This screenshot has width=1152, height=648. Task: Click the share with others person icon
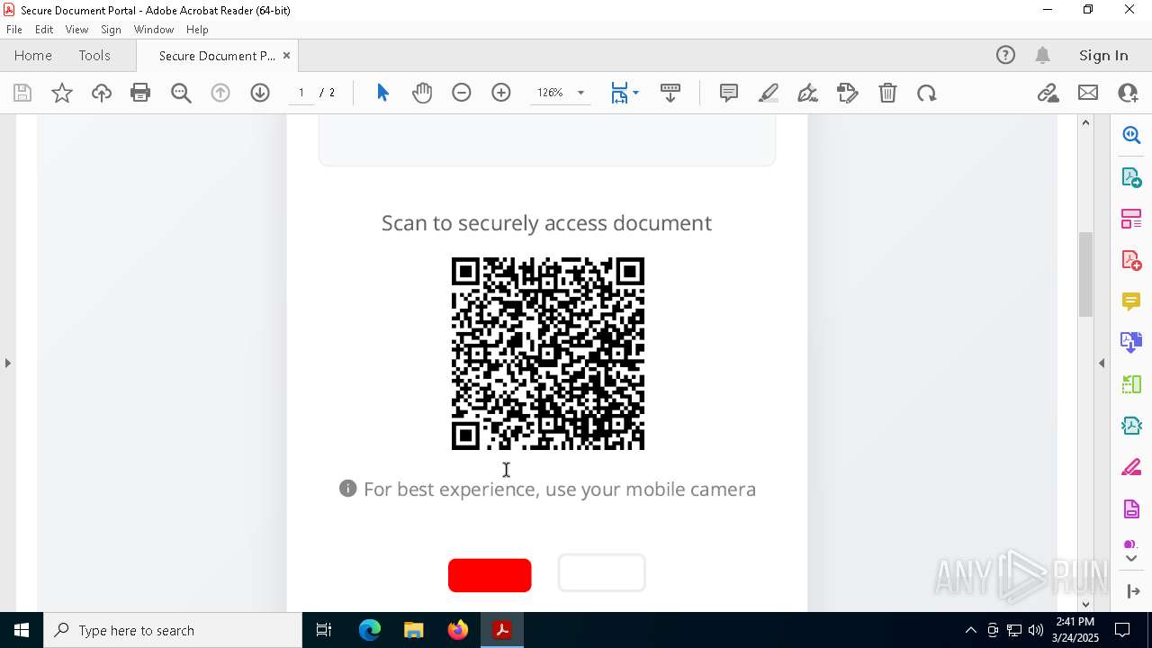tap(1128, 93)
